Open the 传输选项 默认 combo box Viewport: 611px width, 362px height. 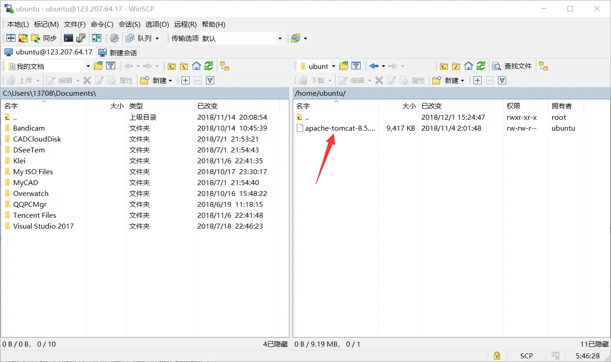(242, 39)
